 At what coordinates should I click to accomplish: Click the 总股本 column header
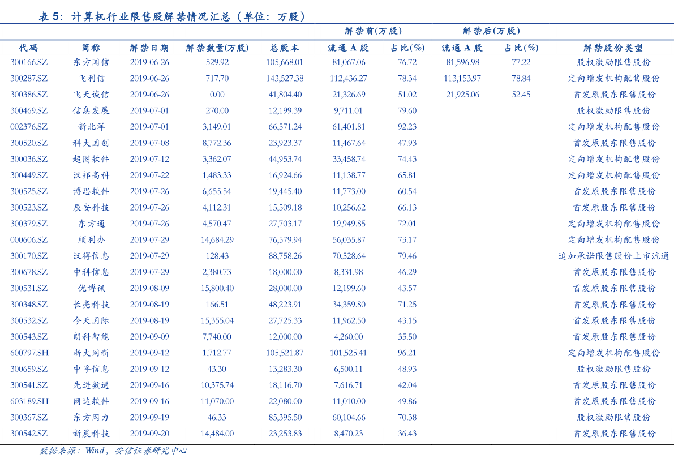(284, 48)
